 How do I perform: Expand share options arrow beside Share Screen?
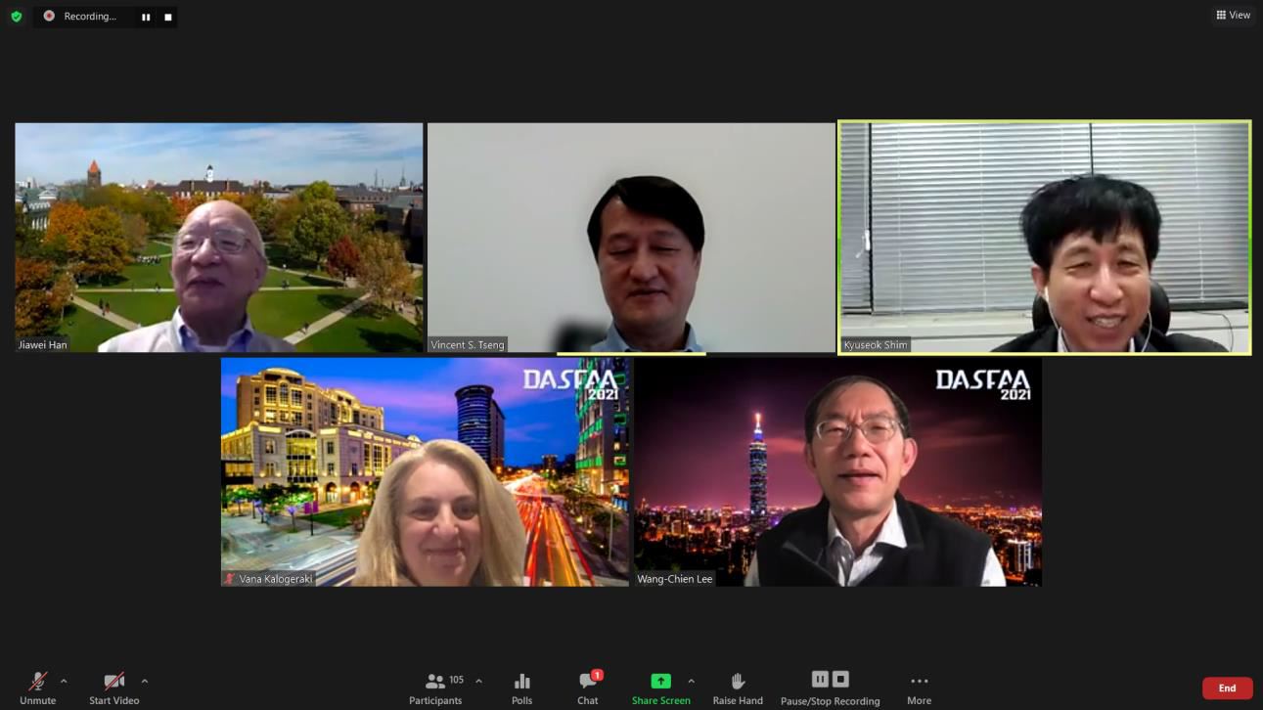coord(691,681)
